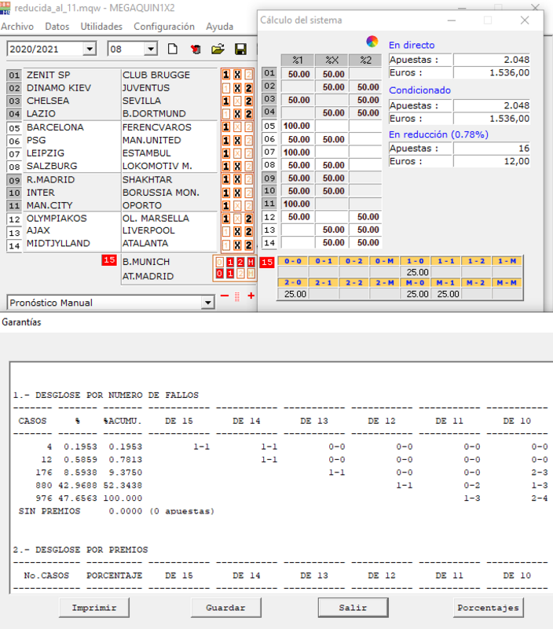The width and height of the screenshot is (553, 629).
Task: Click the Porcentajes button
Action: (x=488, y=608)
